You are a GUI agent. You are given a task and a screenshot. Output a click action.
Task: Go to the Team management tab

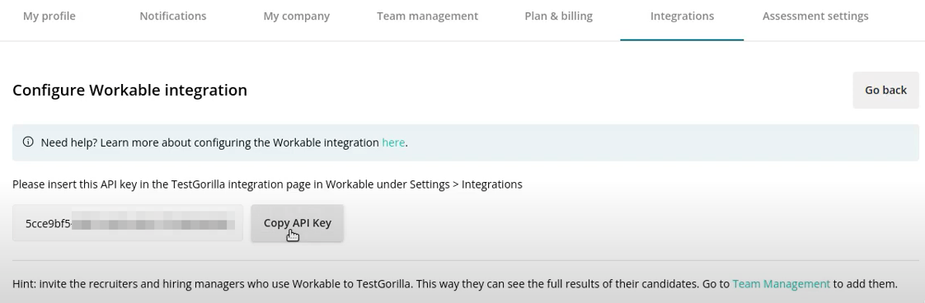(427, 16)
